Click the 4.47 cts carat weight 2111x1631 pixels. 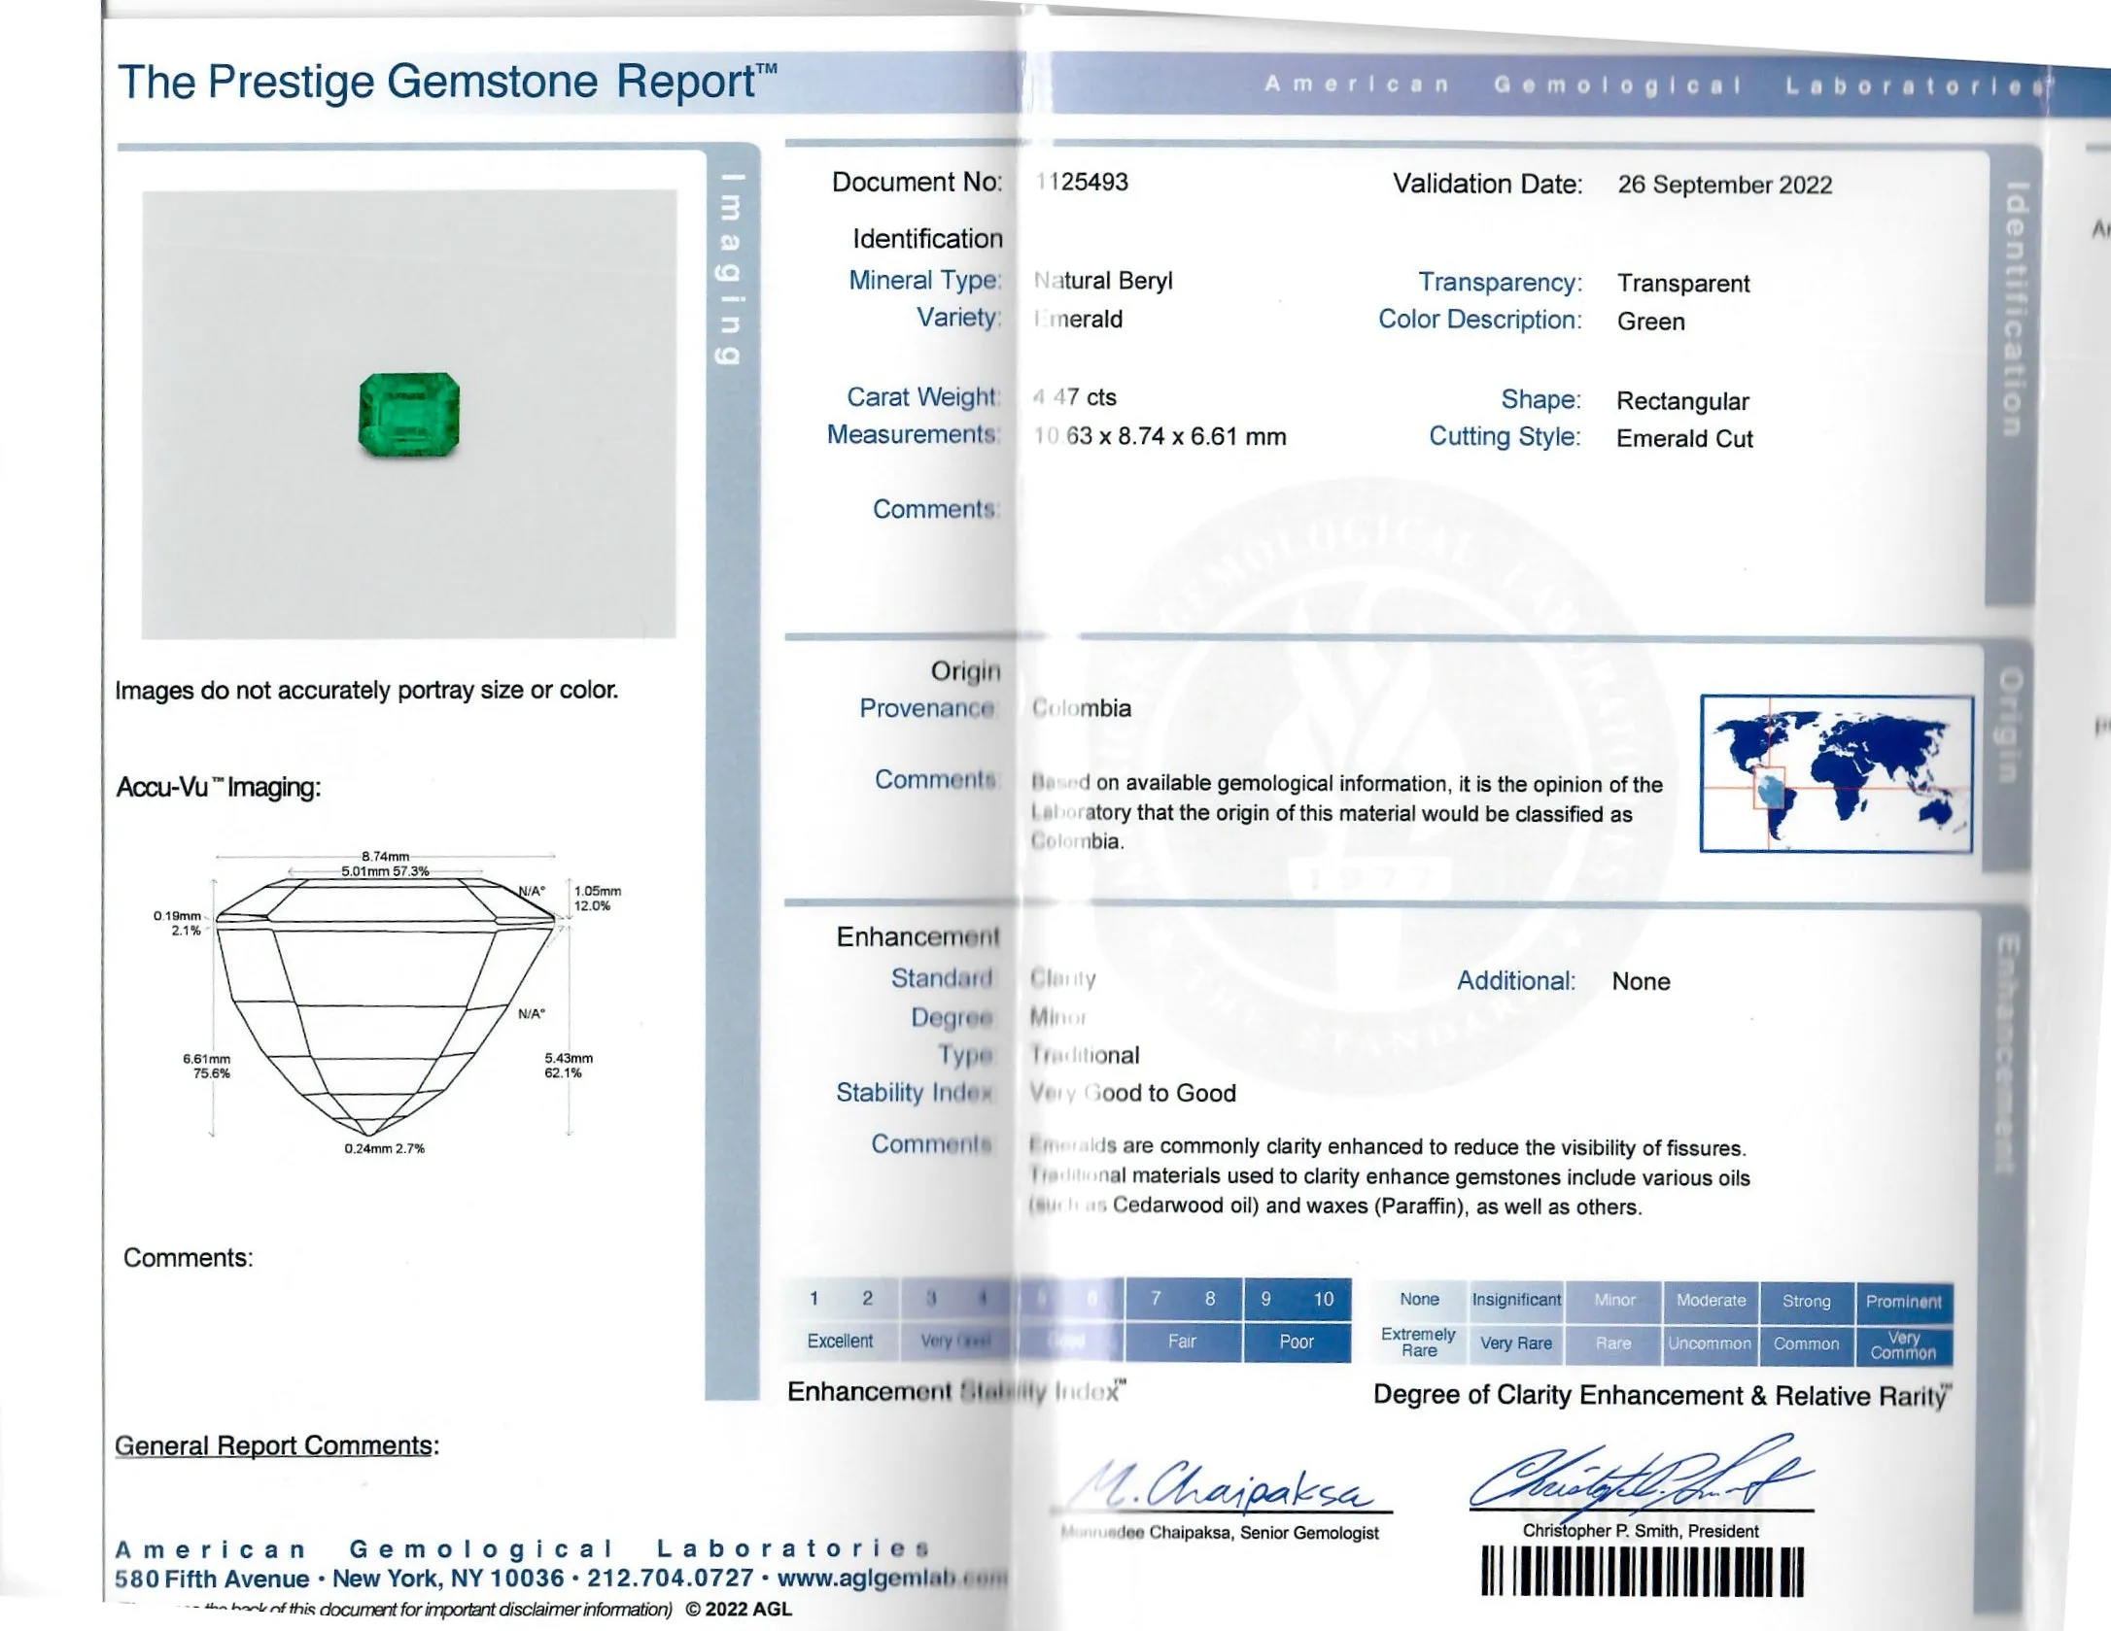pos(1074,397)
